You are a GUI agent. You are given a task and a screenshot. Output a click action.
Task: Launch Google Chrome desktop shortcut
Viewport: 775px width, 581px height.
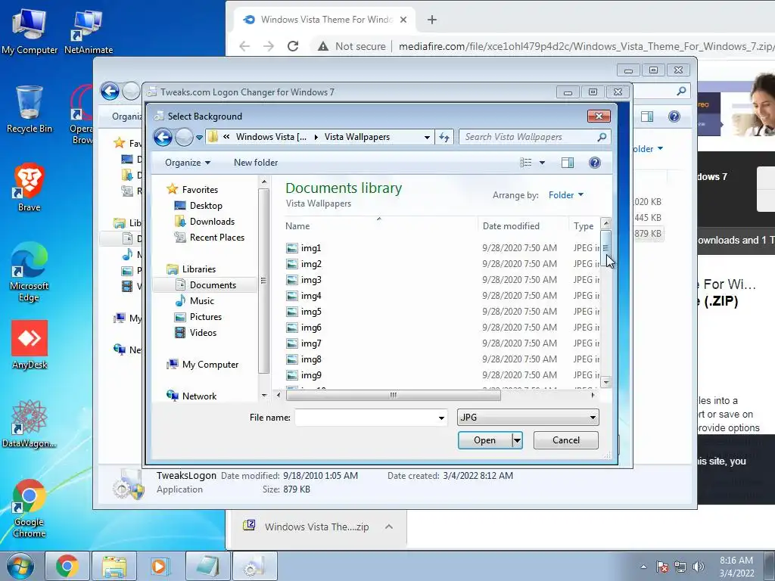tap(30, 508)
